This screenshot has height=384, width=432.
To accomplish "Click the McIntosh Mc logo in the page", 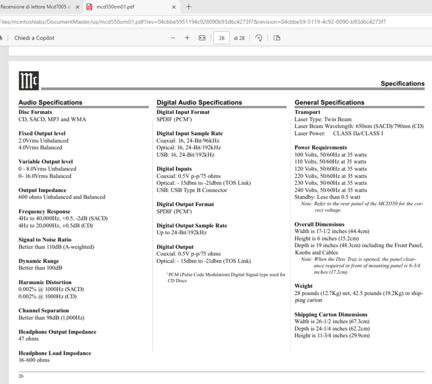I will (29, 81).
